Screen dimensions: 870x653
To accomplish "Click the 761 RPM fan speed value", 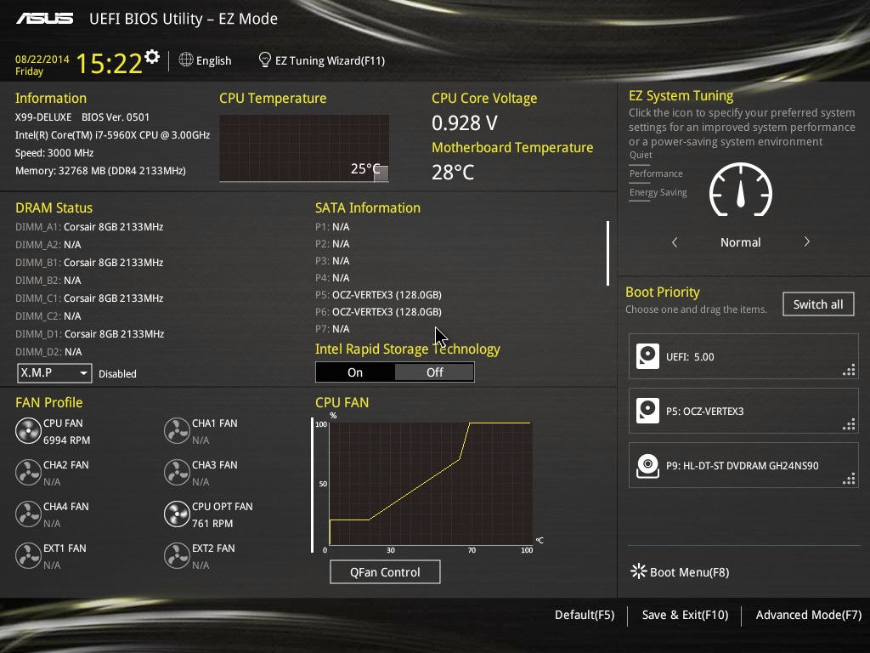I will [x=212, y=523].
